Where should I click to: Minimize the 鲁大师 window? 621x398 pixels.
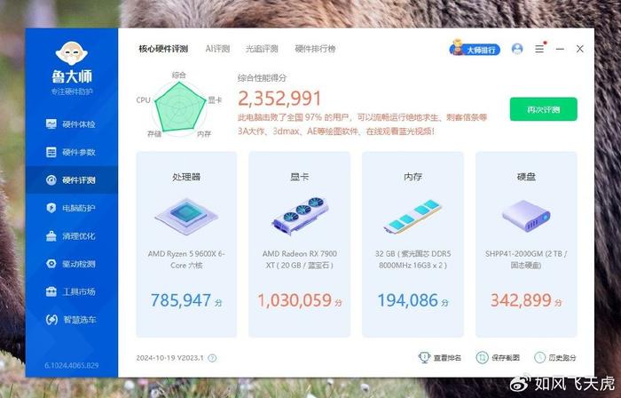(560, 49)
